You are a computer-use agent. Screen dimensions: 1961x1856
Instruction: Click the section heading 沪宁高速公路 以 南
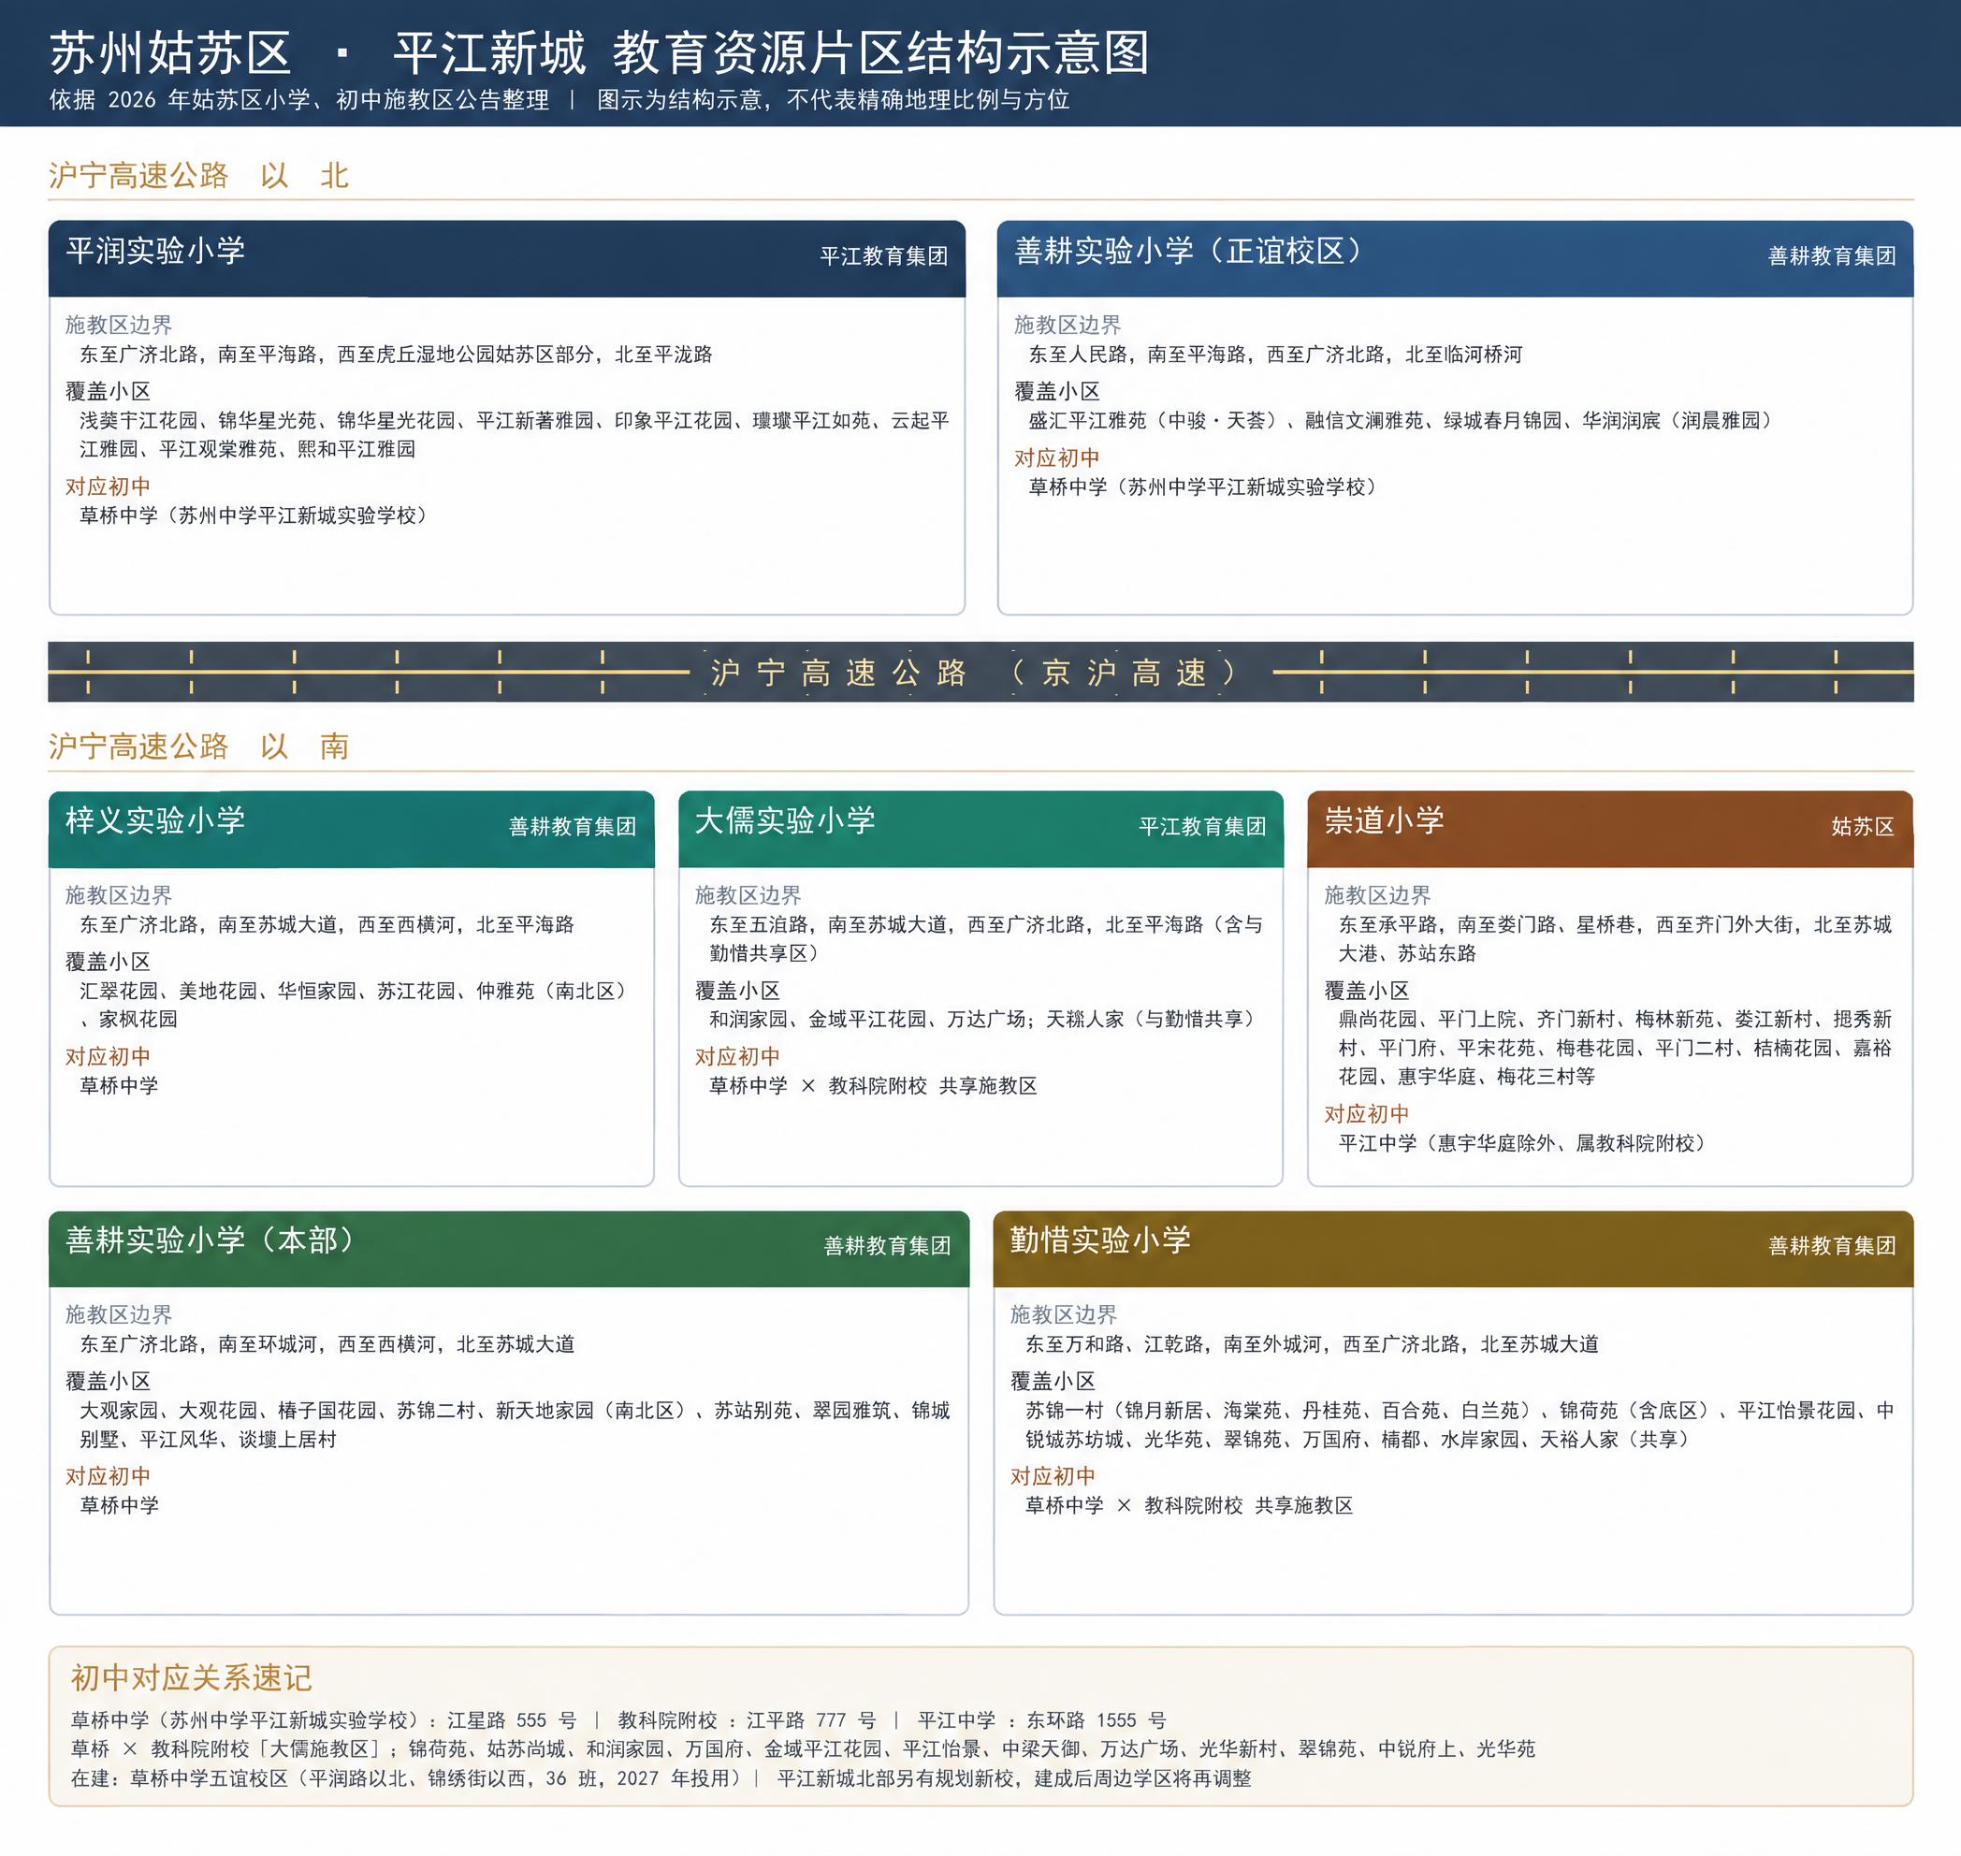198,746
